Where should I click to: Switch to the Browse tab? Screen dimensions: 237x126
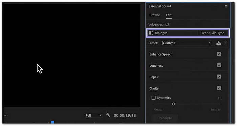pyautogui.click(x=155, y=15)
